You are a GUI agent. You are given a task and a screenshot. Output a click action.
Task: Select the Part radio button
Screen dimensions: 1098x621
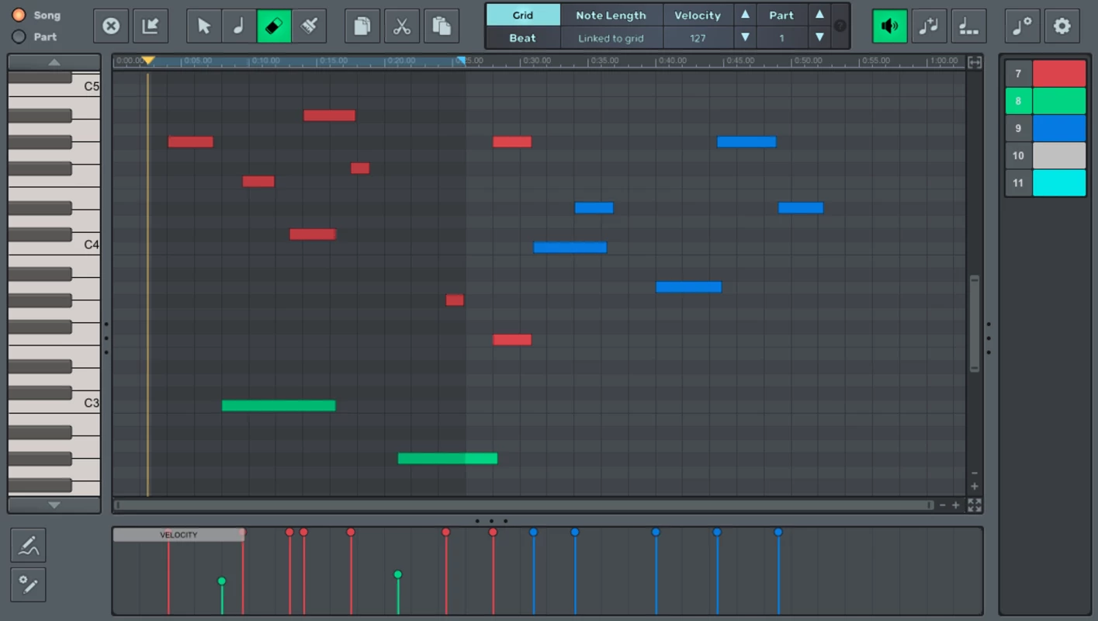[19, 36]
